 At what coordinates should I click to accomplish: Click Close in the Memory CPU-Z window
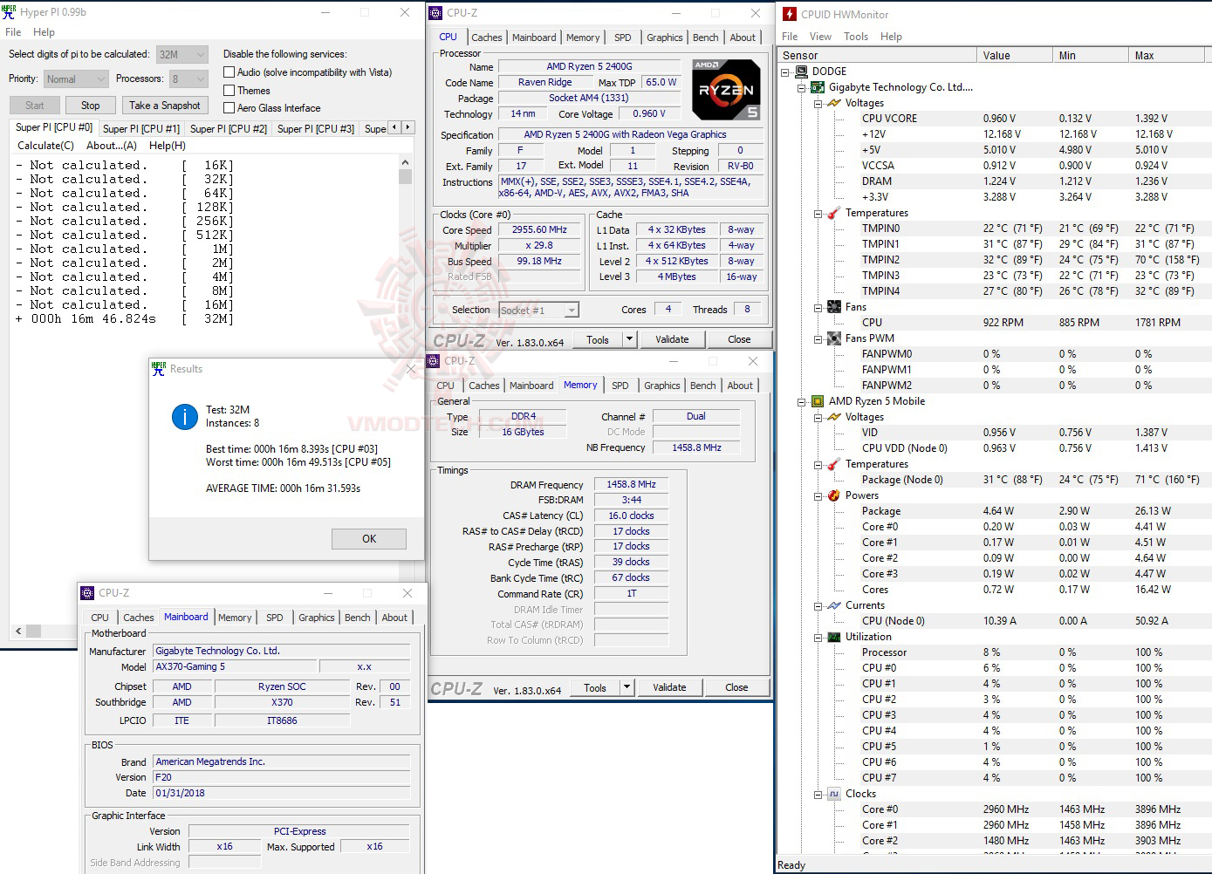(x=736, y=687)
